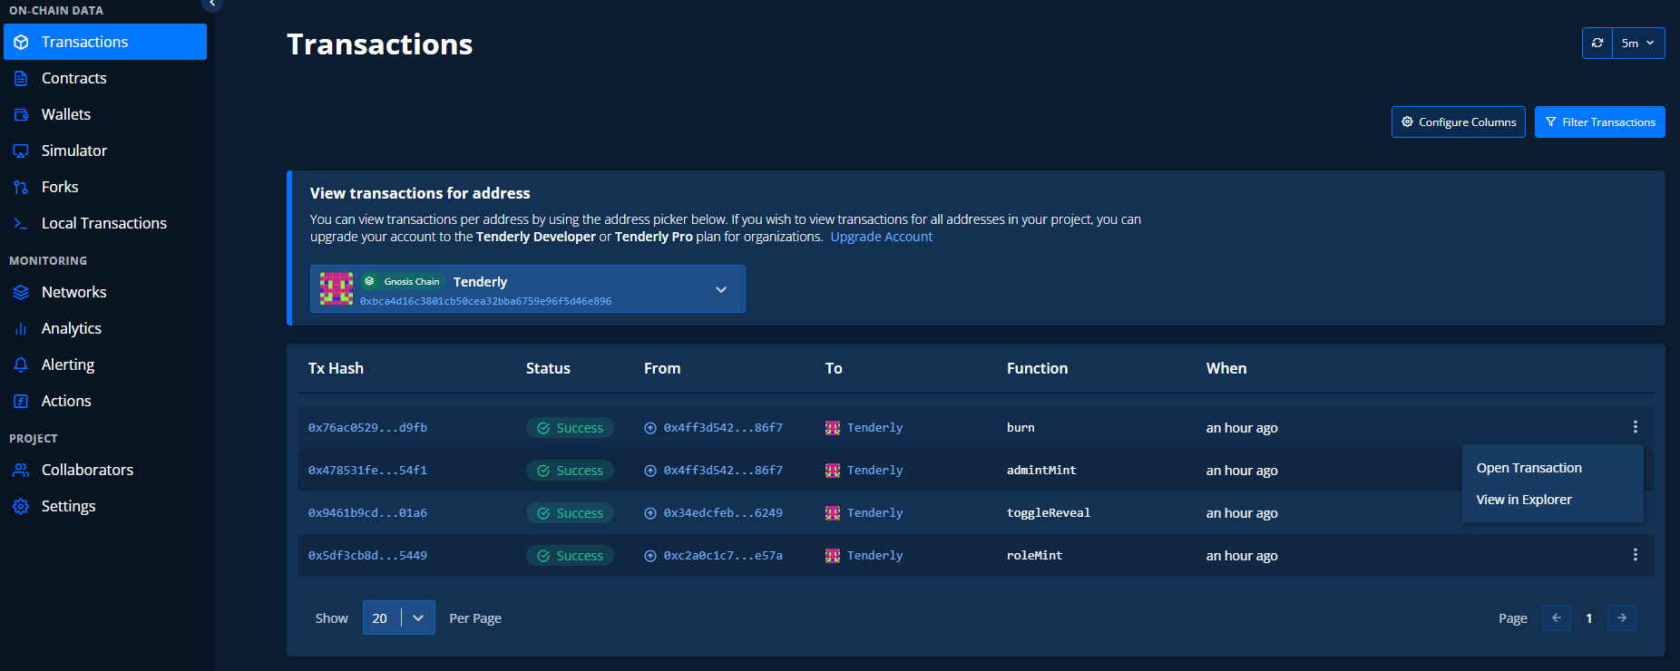1680x671 pixels.
Task: Click the Success badge in burn row
Action: click(570, 428)
